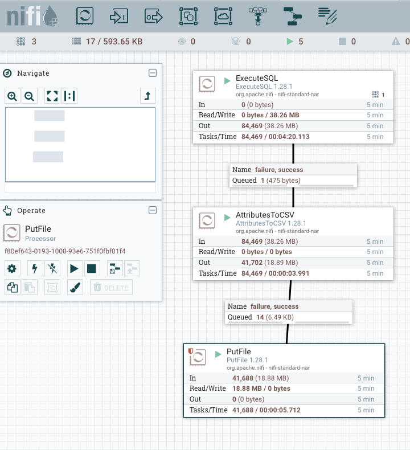Start the PutFile processor from Operate panel

pos(75,269)
